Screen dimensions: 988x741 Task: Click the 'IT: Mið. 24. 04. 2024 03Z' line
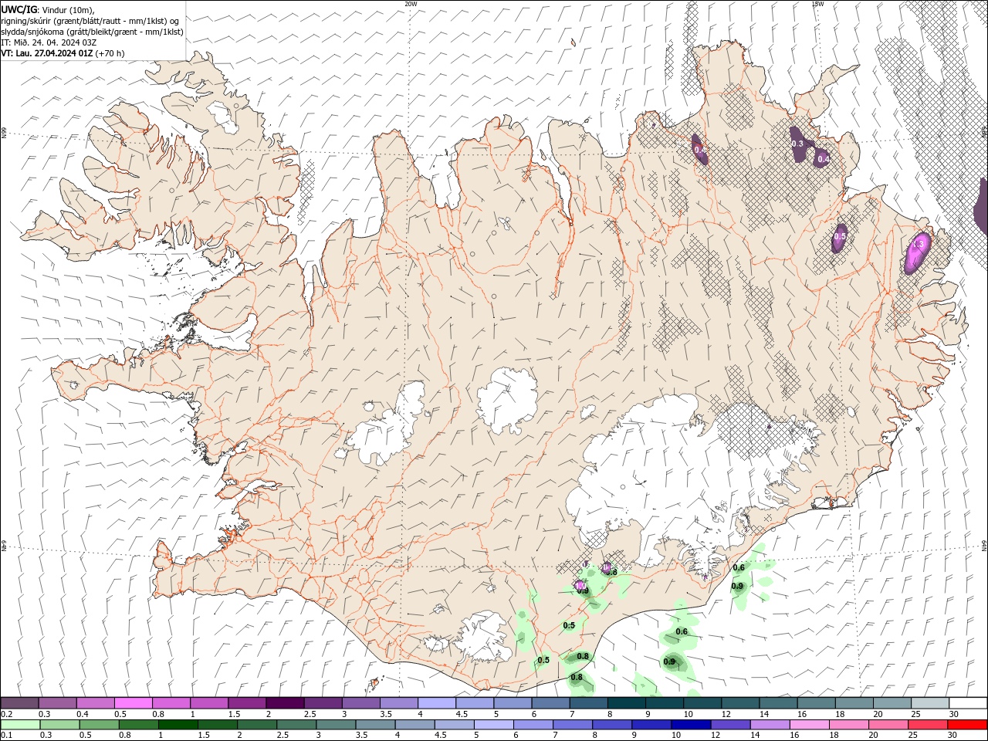(x=49, y=42)
